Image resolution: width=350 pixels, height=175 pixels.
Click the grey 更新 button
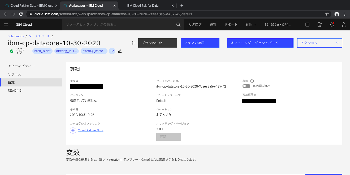(x=169, y=137)
